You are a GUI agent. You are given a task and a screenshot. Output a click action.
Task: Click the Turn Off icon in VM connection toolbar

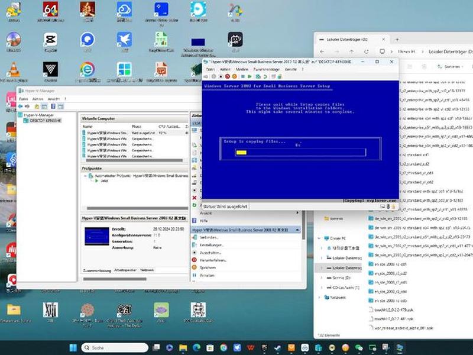[x=221, y=77]
